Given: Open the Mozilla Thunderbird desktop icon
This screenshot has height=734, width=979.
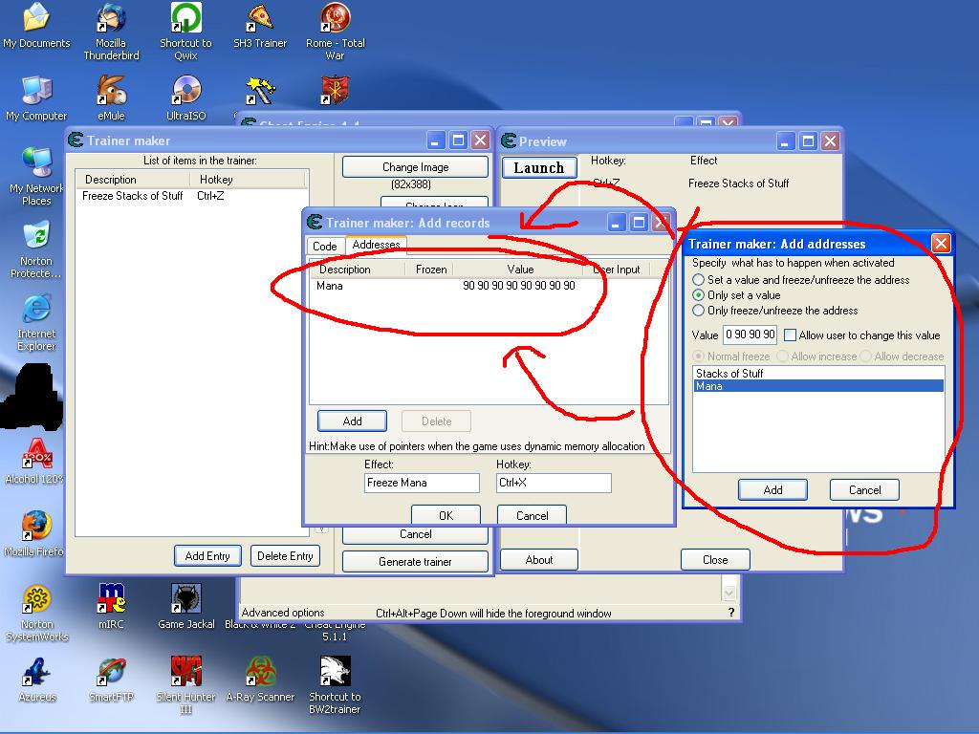Looking at the screenshot, I should point(111,19).
